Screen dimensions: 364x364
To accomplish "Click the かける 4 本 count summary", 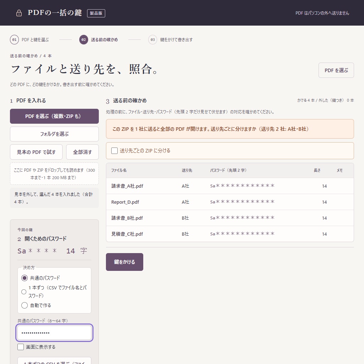I will [x=326, y=100].
